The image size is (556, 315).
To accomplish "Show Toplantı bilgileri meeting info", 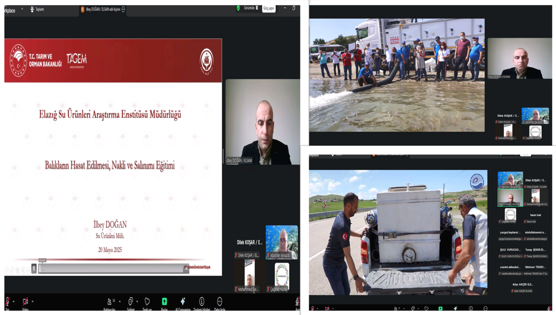I will [x=202, y=302].
